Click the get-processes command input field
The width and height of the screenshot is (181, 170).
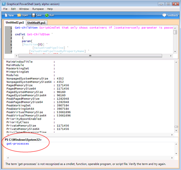click(90, 149)
